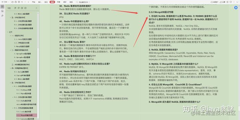Select the Dubbo面试整理 bookmark

tap(20, 61)
